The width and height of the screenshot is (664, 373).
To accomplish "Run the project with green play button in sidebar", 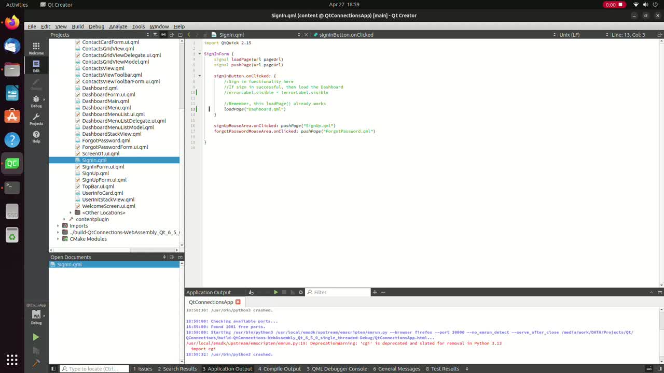I will pyautogui.click(x=36, y=337).
